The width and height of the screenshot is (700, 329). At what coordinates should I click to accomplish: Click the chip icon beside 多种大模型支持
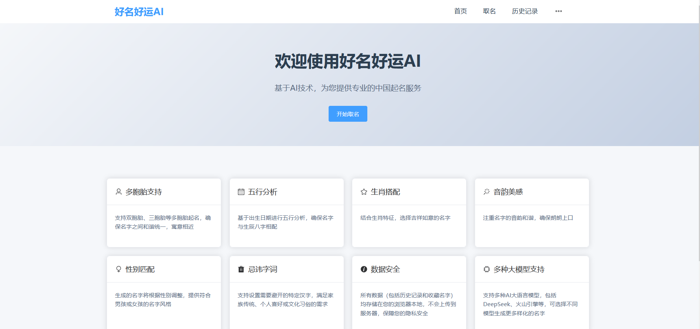[486, 269]
